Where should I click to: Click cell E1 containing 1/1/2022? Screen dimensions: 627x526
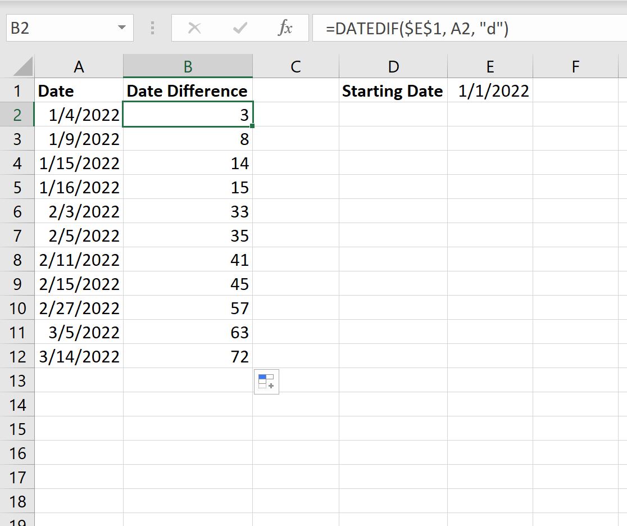(490, 91)
